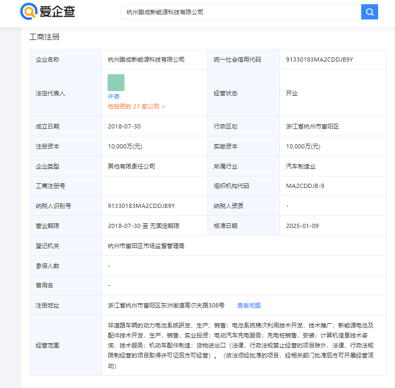Select registration authority 杭州市富阳区市场监督管理局
Screen dimensions: 395x388
pyautogui.click(x=146, y=246)
